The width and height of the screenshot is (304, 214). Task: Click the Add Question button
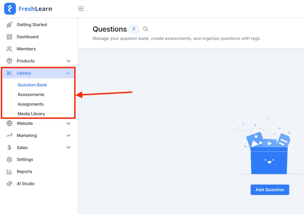270,190
